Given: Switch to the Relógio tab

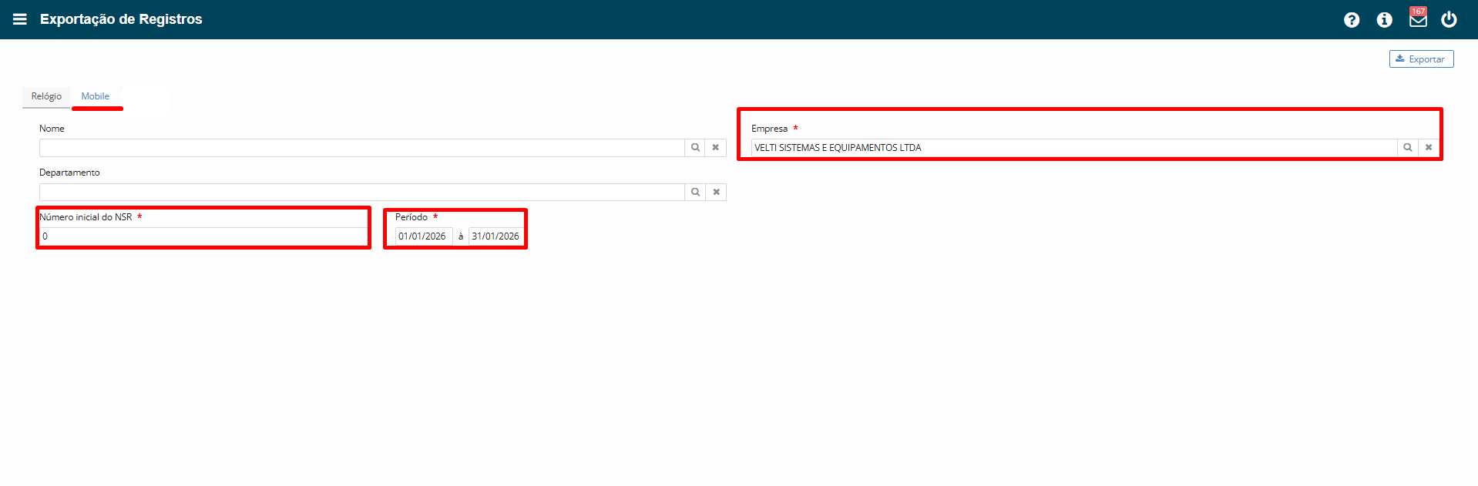Looking at the screenshot, I should (x=46, y=96).
